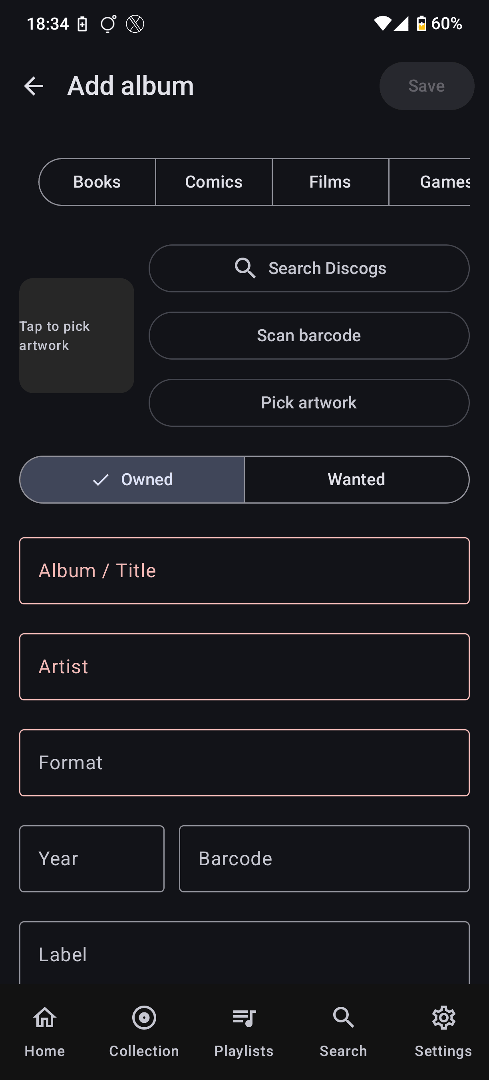Tap the Scan barcode button
489x1080 pixels.
click(x=309, y=336)
